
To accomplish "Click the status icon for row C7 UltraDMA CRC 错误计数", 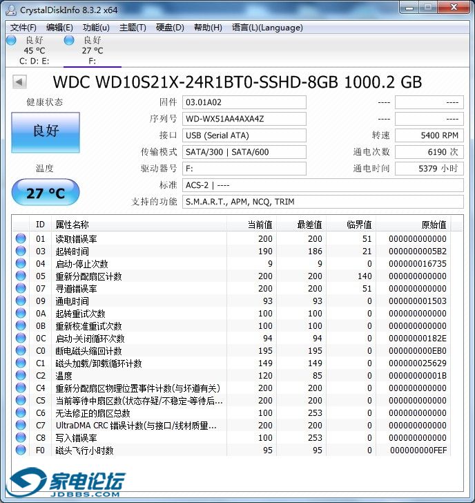I will (x=21, y=425).
